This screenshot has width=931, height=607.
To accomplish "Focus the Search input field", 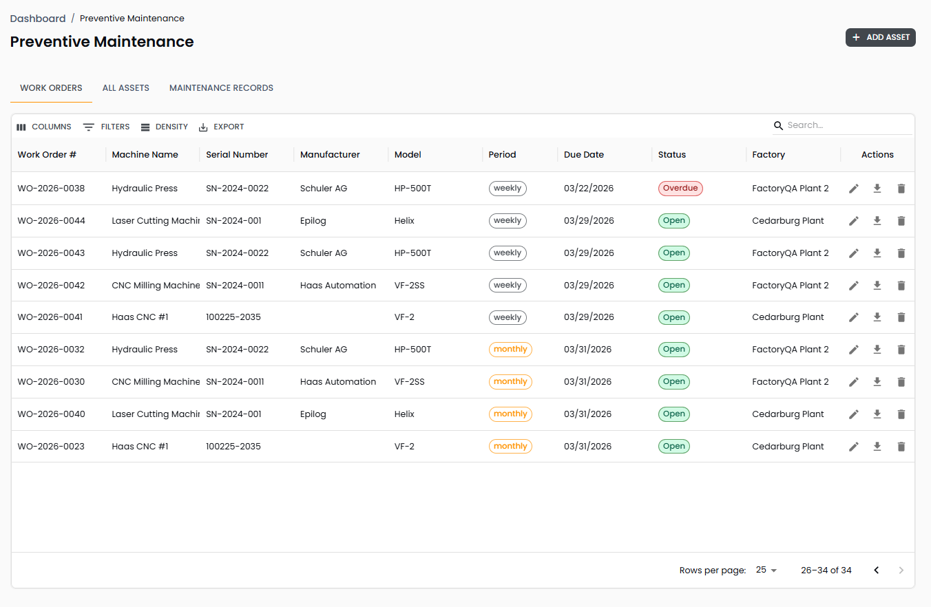I will [847, 125].
